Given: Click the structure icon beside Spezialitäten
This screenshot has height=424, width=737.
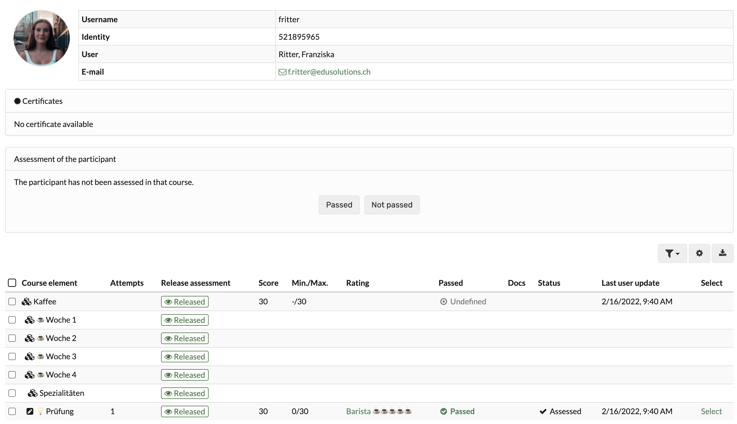Looking at the screenshot, I should coord(32,393).
